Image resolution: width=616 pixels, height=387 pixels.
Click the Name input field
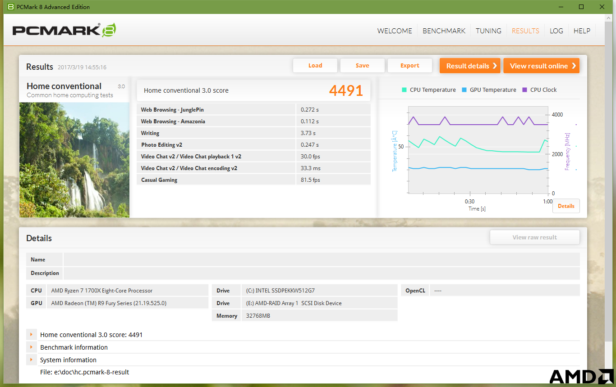coord(322,260)
